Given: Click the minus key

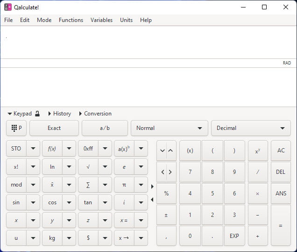Looking at the screenshot, I should pos(258,215).
